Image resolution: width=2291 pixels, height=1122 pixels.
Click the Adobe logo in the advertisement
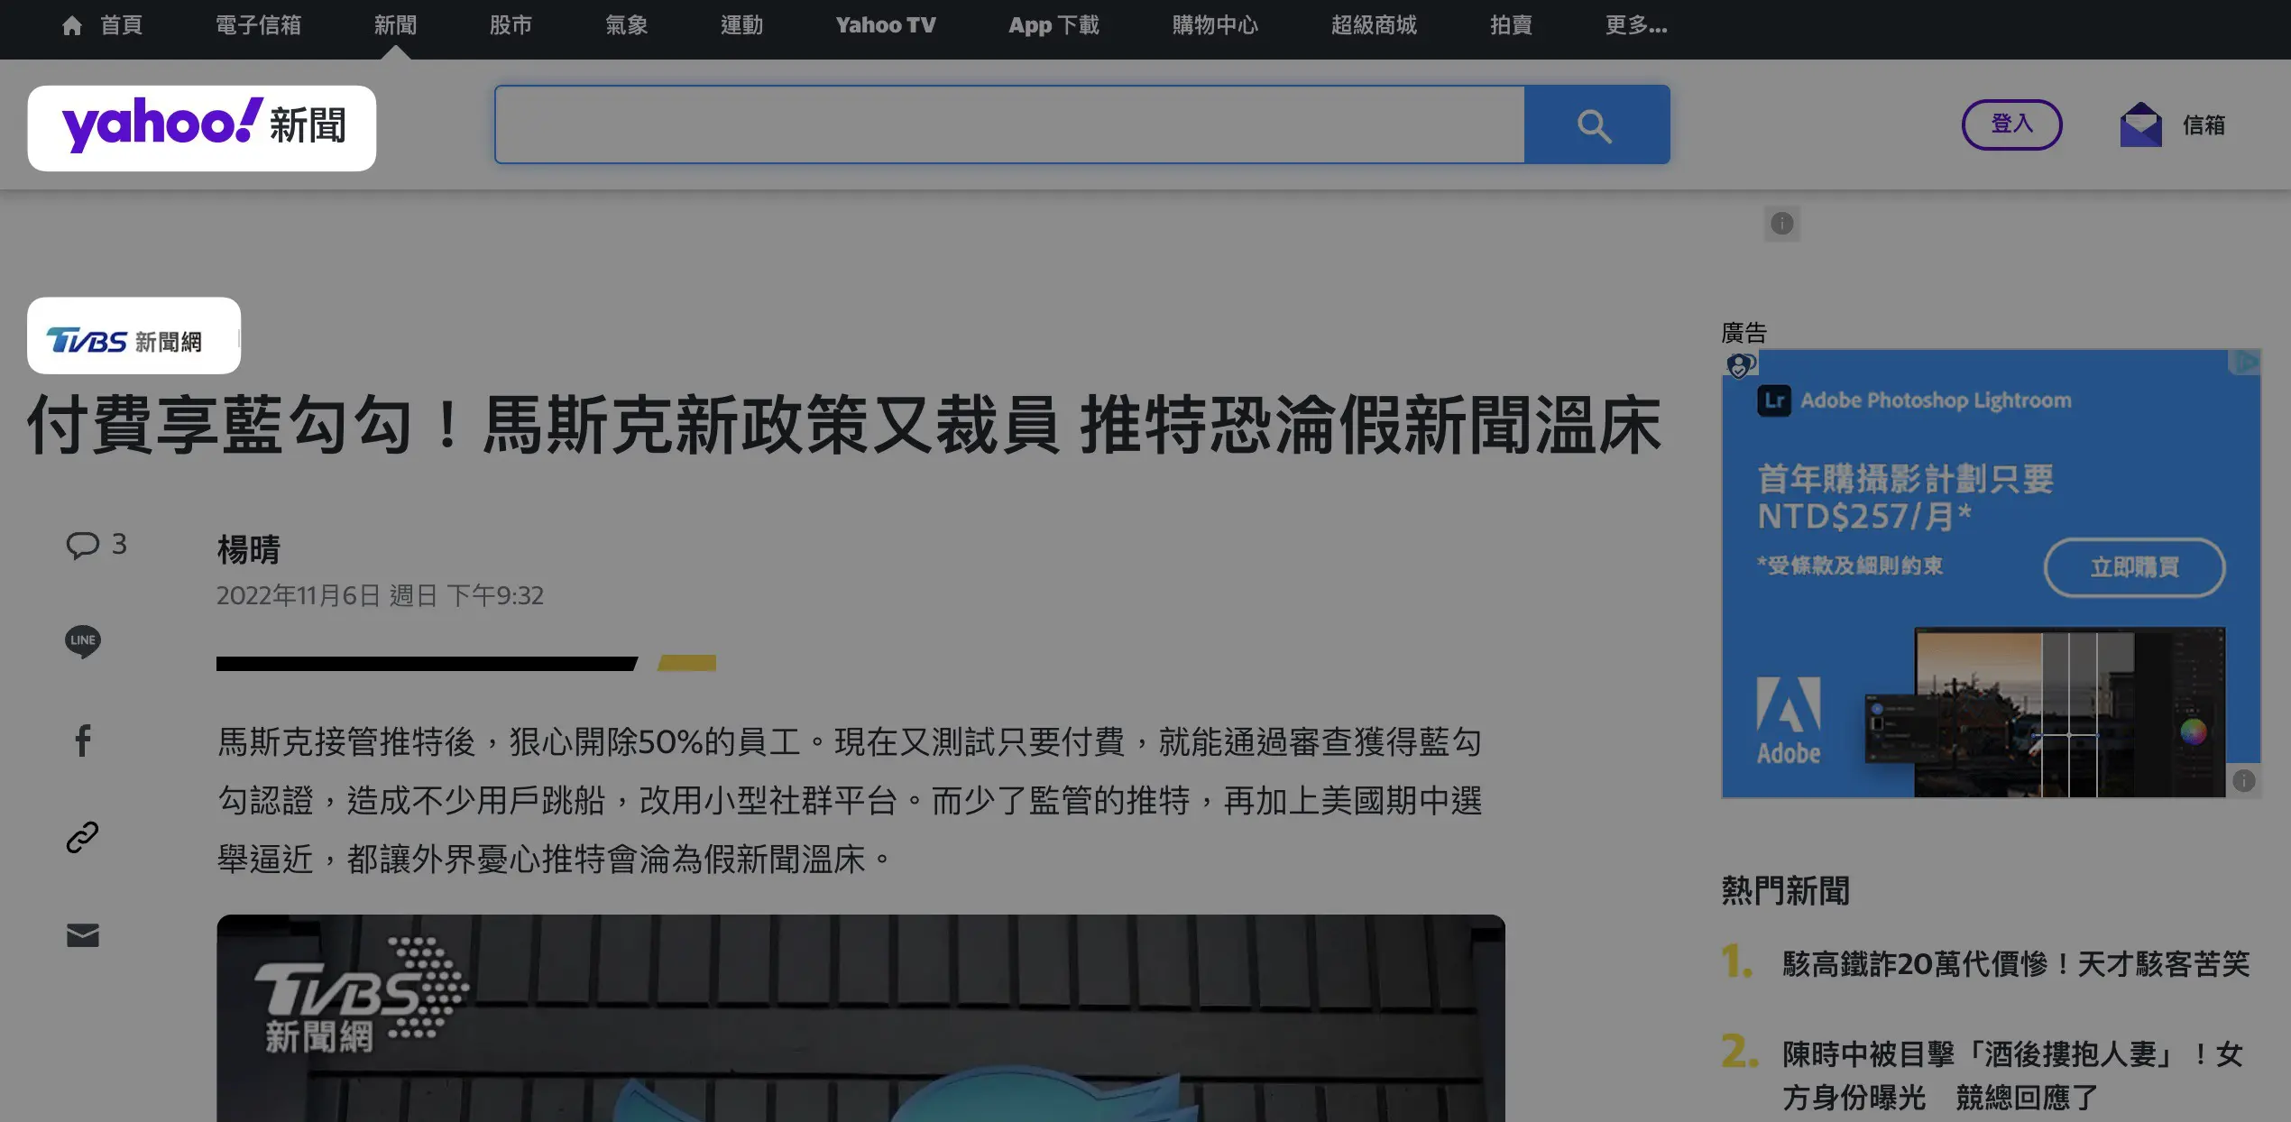pyautogui.click(x=1788, y=721)
